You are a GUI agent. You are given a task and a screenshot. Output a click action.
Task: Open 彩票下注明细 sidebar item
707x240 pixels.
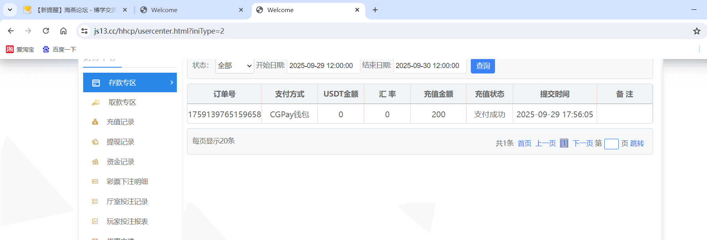tap(130, 182)
